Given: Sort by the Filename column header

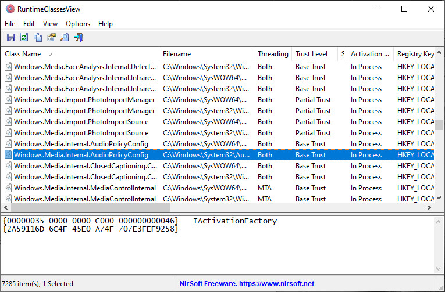Looking at the screenshot, I should (207, 54).
